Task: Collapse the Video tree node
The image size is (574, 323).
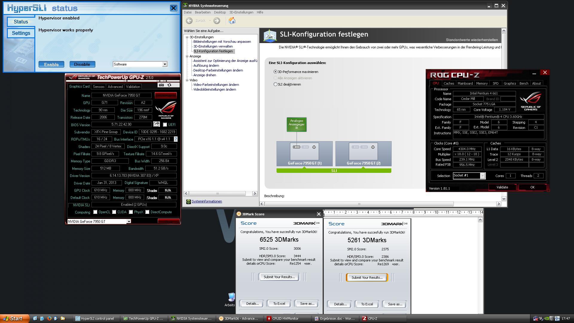Action: [187, 80]
